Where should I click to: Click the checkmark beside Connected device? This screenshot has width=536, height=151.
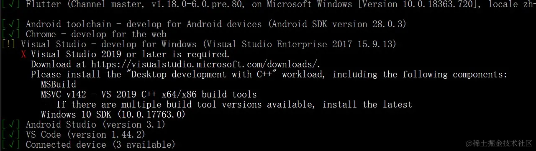pyautogui.click(x=11, y=145)
